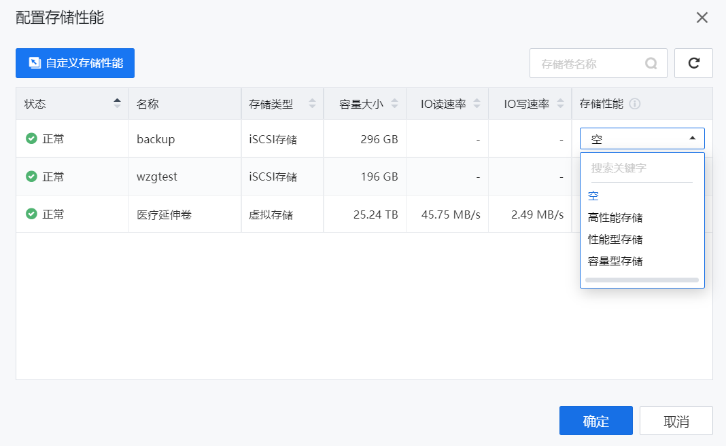Click the 配置存储性能 dialog title
Image resolution: width=726 pixels, height=446 pixels.
(60, 18)
